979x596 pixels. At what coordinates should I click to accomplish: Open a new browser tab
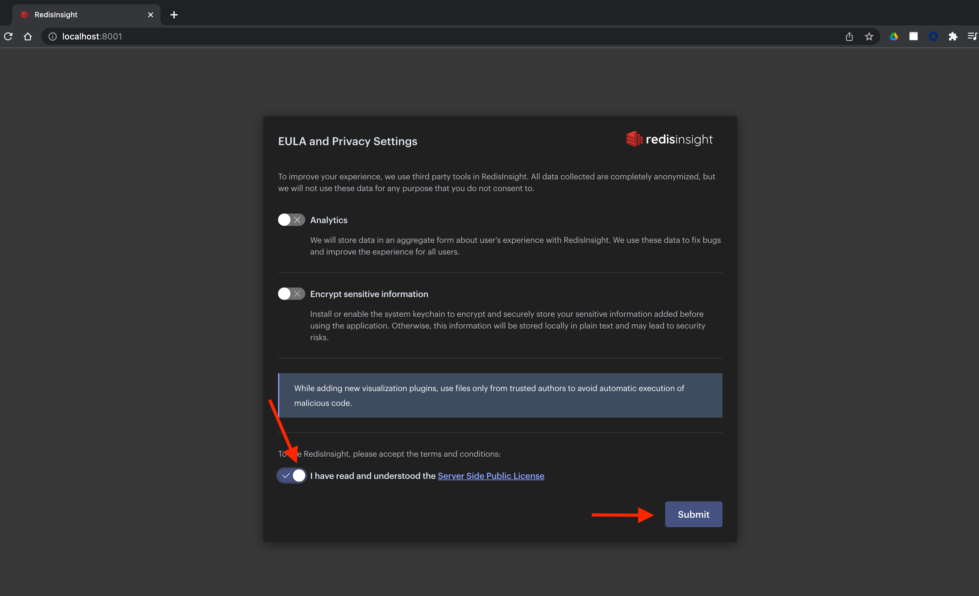(x=174, y=15)
